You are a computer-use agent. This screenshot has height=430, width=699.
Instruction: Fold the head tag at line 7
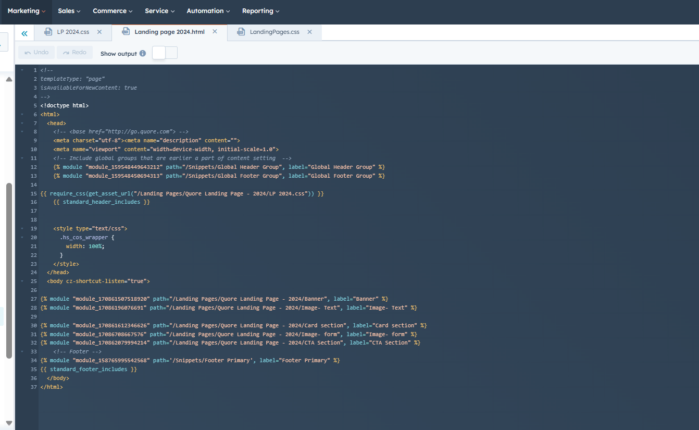pos(22,123)
